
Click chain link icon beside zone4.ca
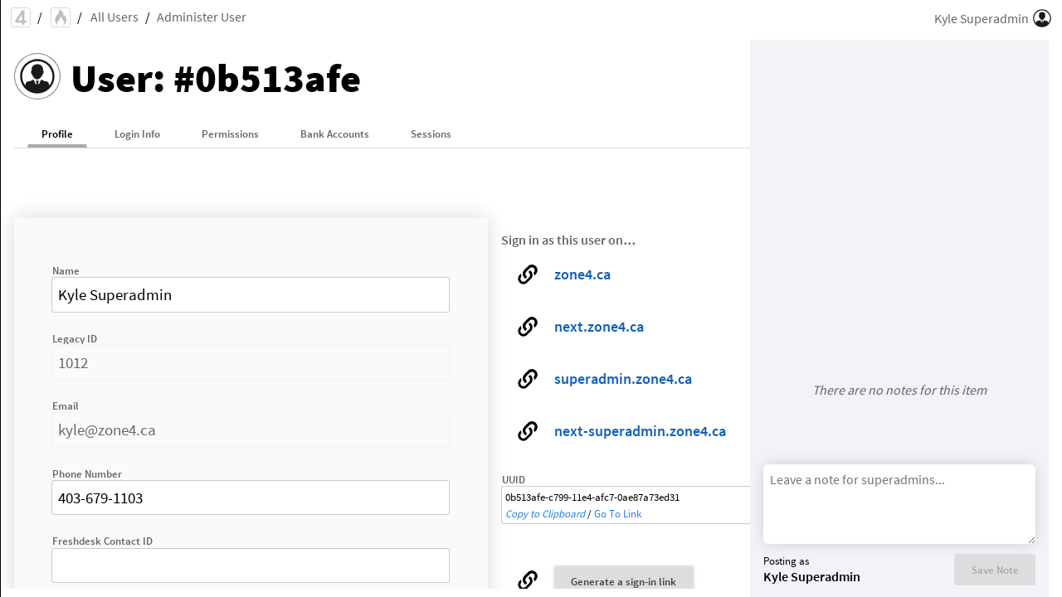point(528,274)
